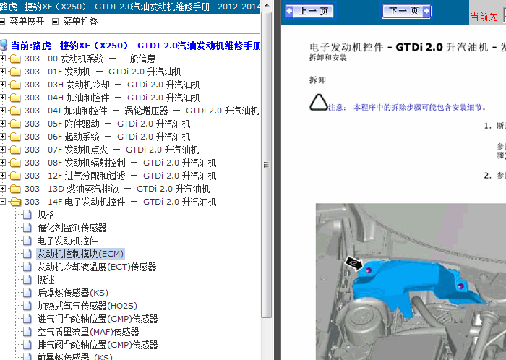Open the root manual link 当前:路虎--捷豹XF
This screenshot has width=506, height=360.
(136, 46)
